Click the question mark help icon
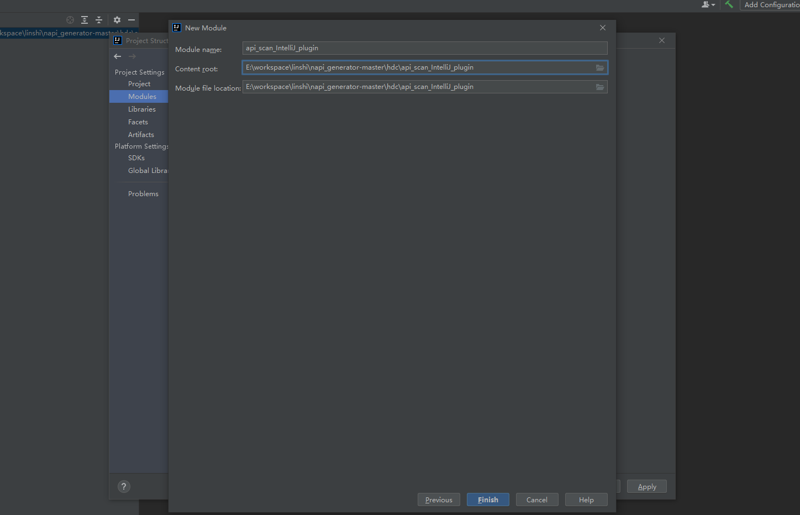 [x=124, y=486]
